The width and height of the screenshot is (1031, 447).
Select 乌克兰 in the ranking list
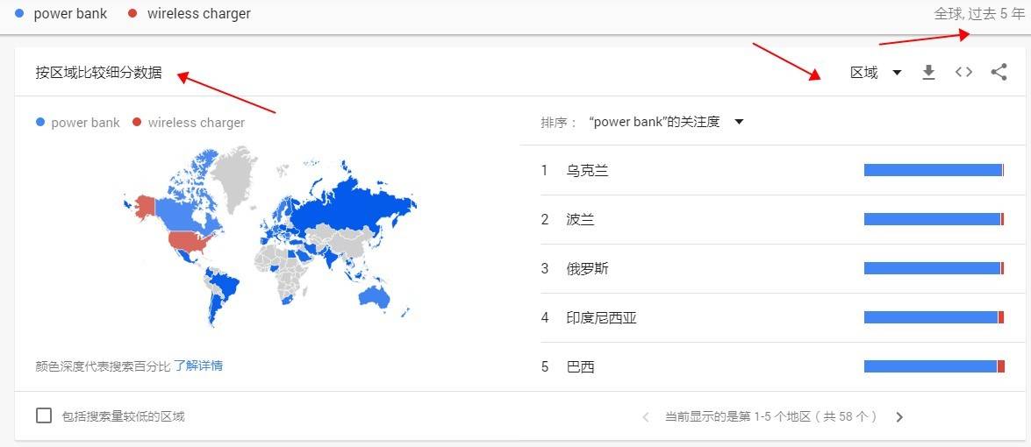pyautogui.click(x=587, y=170)
